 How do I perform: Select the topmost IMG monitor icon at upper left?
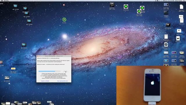tap(15, 6)
